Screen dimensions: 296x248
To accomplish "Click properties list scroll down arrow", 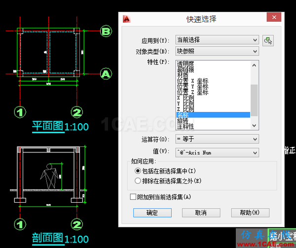I will click(254, 125).
